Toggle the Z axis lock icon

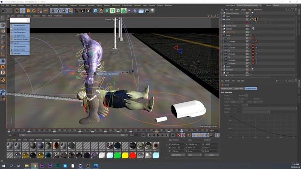64,11
